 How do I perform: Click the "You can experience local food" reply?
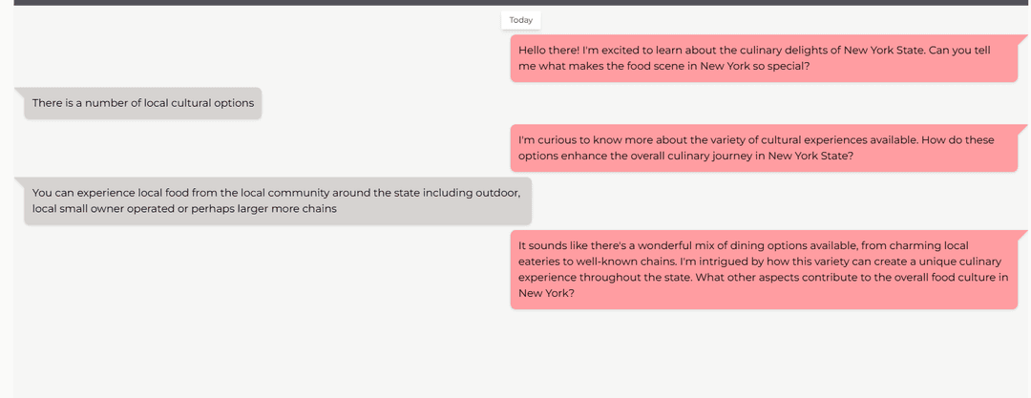[277, 200]
